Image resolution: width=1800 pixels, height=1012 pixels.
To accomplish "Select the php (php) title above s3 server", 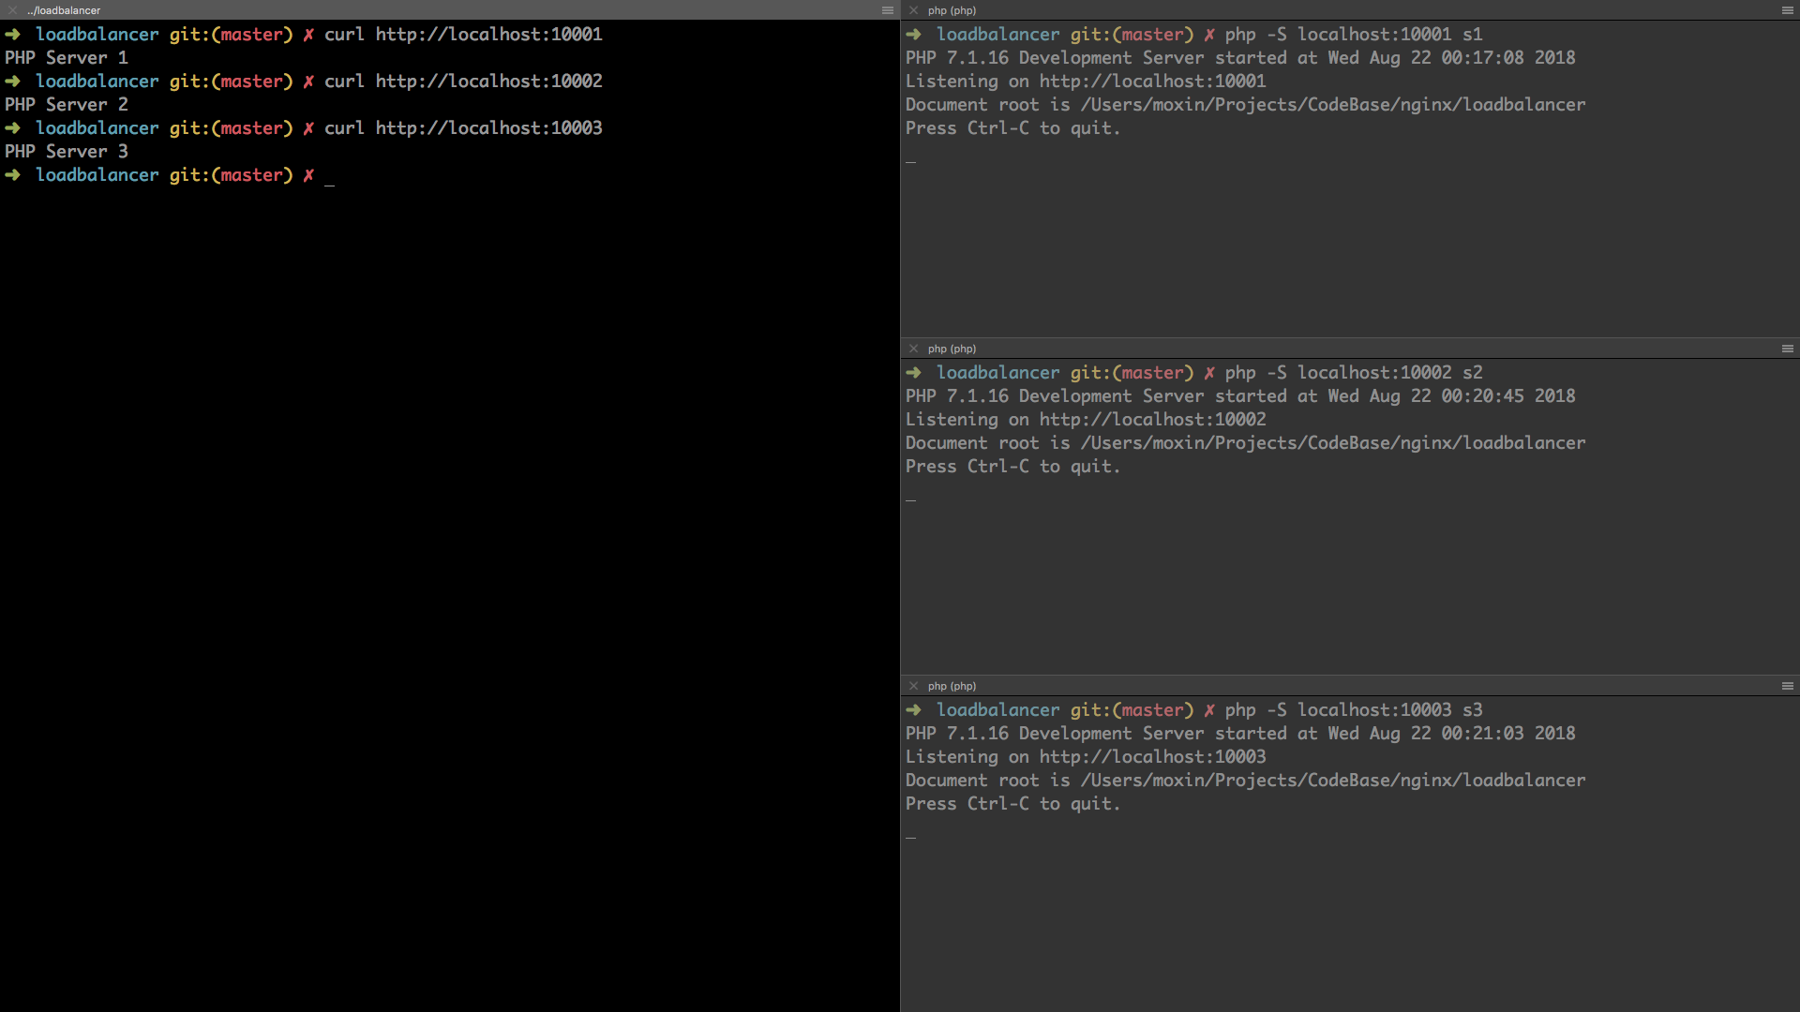I will point(952,686).
